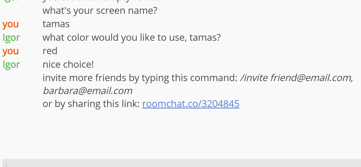Click the 'or by sharing this link:' text

pyautogui.click(x=91, y=104)
